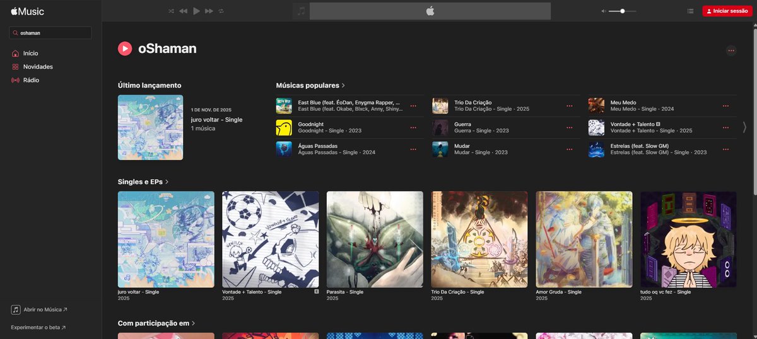Click the oshaman search field

(x=51, y=33)
